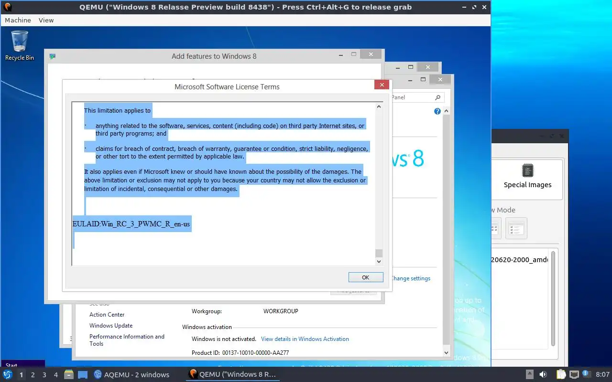Open the Recycle Bin on the desktop
Image resolution: width=612 pixels, height=382 pixels.
(20, 45)
